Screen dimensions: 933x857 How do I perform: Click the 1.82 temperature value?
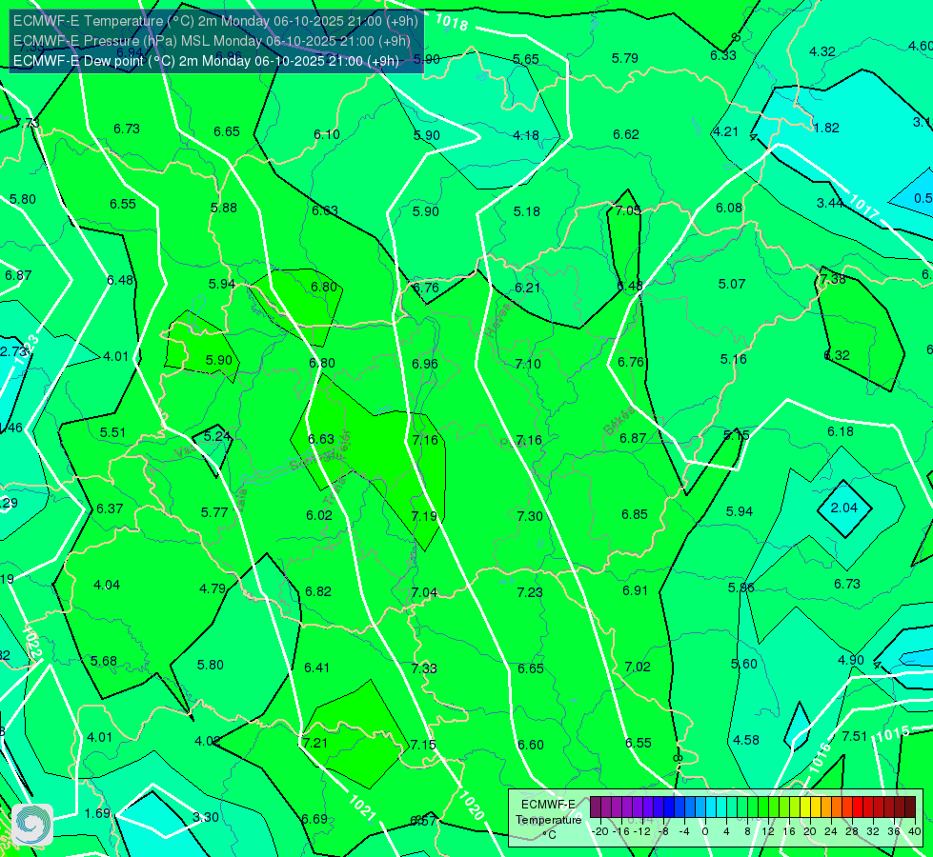tap(826, 128)
